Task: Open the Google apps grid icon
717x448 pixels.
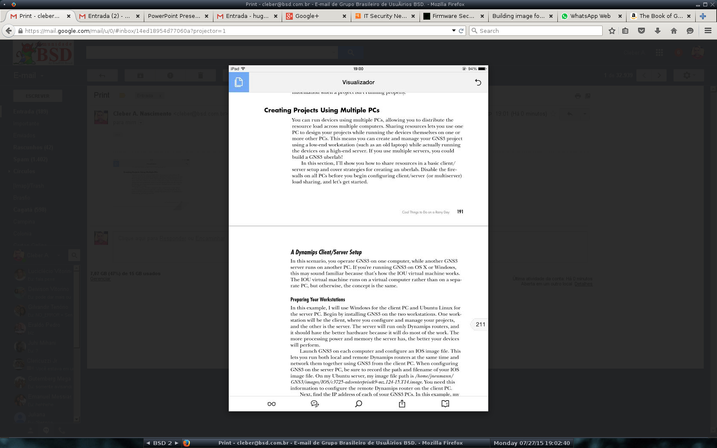Action: [659, 52]
